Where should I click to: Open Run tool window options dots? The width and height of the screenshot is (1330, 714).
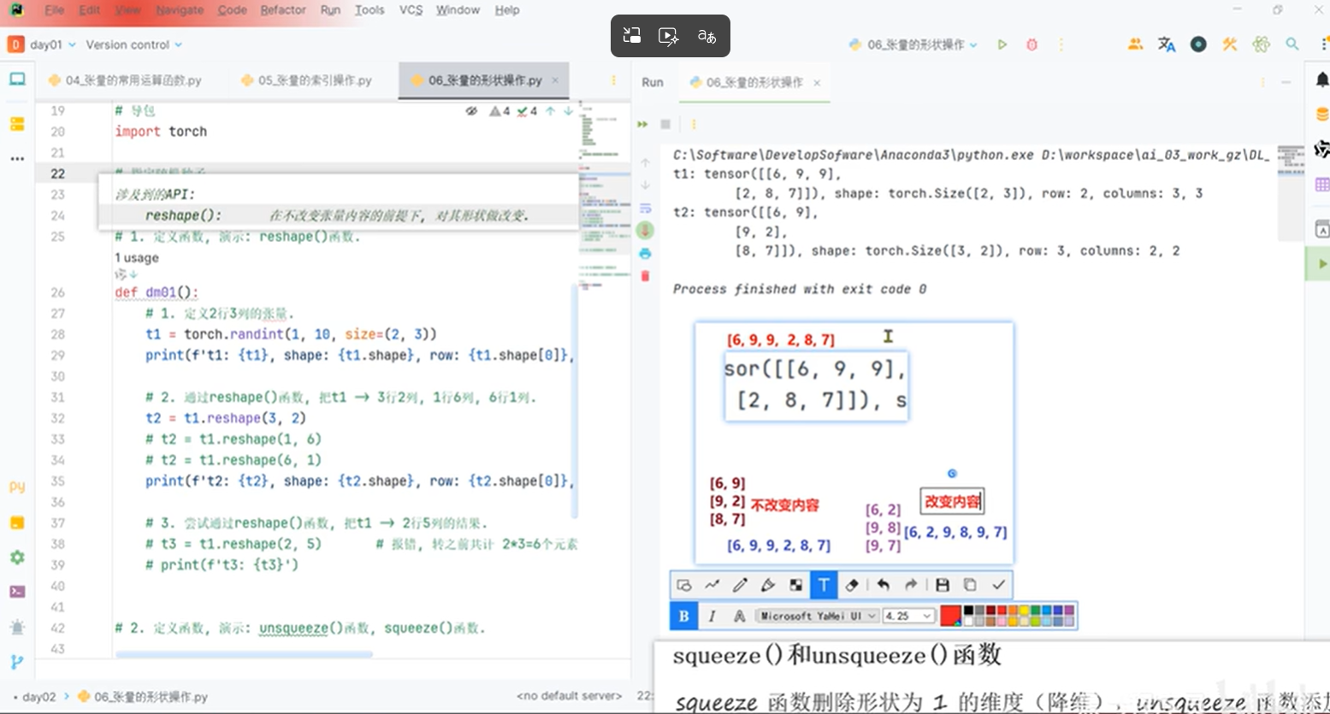[x=1263, y=82]
